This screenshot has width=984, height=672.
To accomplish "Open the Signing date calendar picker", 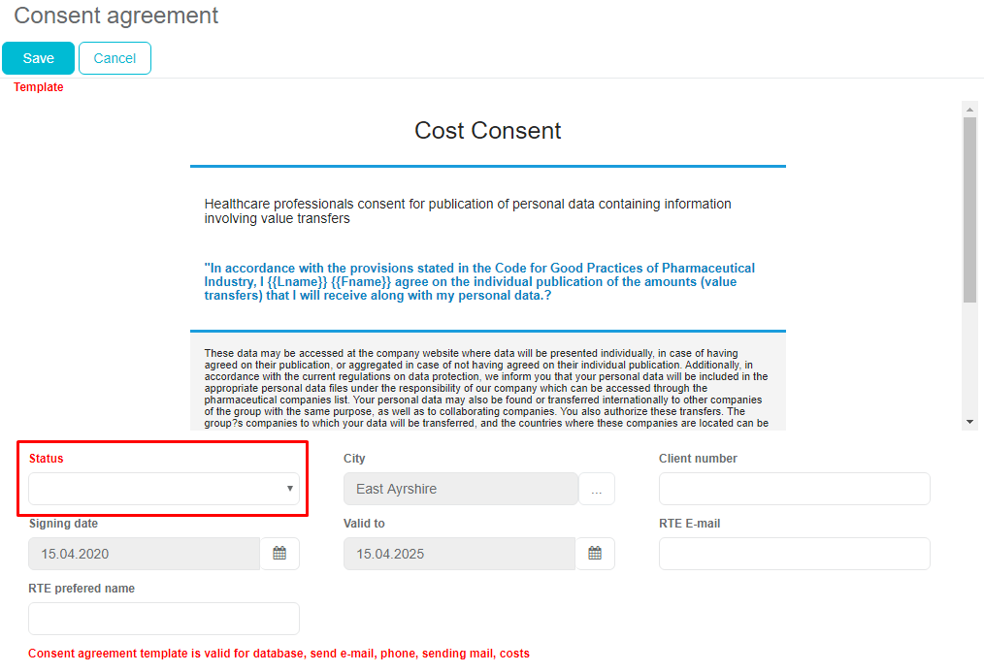I will coord(279,554).
